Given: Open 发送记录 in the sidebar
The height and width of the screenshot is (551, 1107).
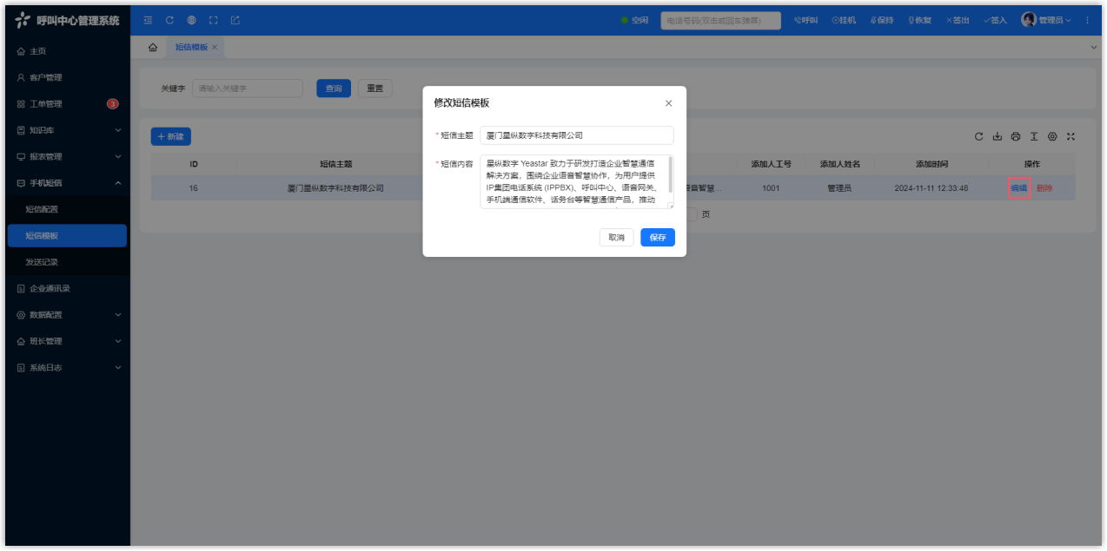Looking at the screenshot, I should coord(42,262).
